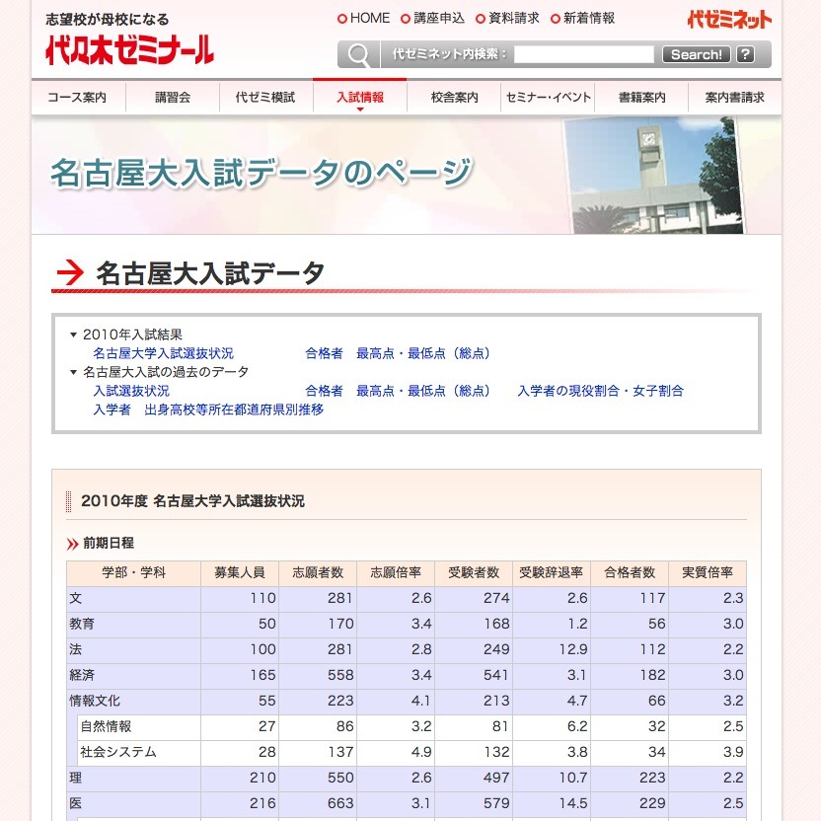Open 入学者 出身高校等所在都道府県別推移 link
This screenshot has width=821, height=821.
[208, 410]
